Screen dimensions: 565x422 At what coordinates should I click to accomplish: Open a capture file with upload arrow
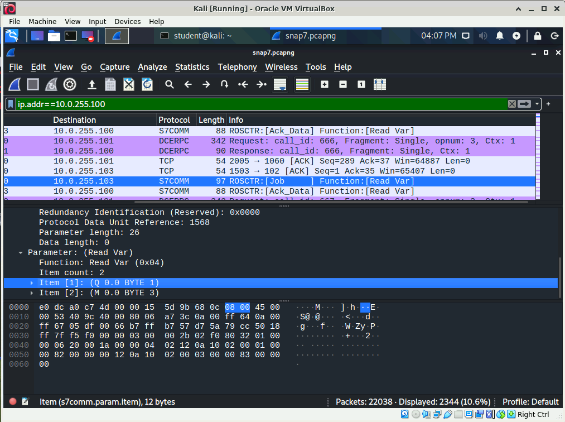coord(92,84)
